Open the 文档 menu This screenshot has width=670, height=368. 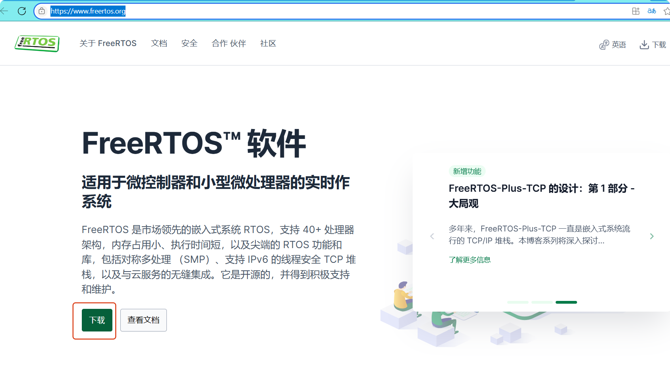pyautogui.click(x=159, y=43)
